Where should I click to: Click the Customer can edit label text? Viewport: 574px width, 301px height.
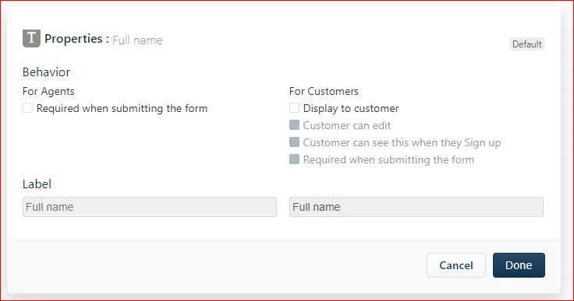(347, 126)
